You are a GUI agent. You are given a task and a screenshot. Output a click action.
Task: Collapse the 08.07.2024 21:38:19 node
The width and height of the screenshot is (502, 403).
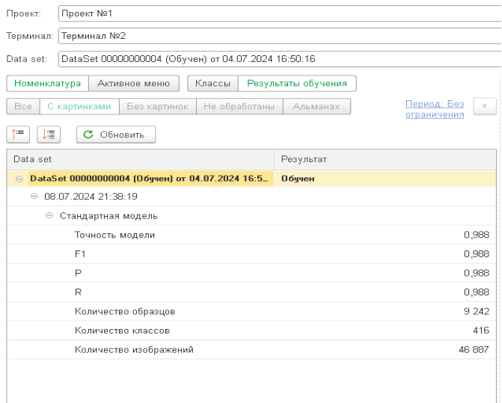tap(34, 197)
